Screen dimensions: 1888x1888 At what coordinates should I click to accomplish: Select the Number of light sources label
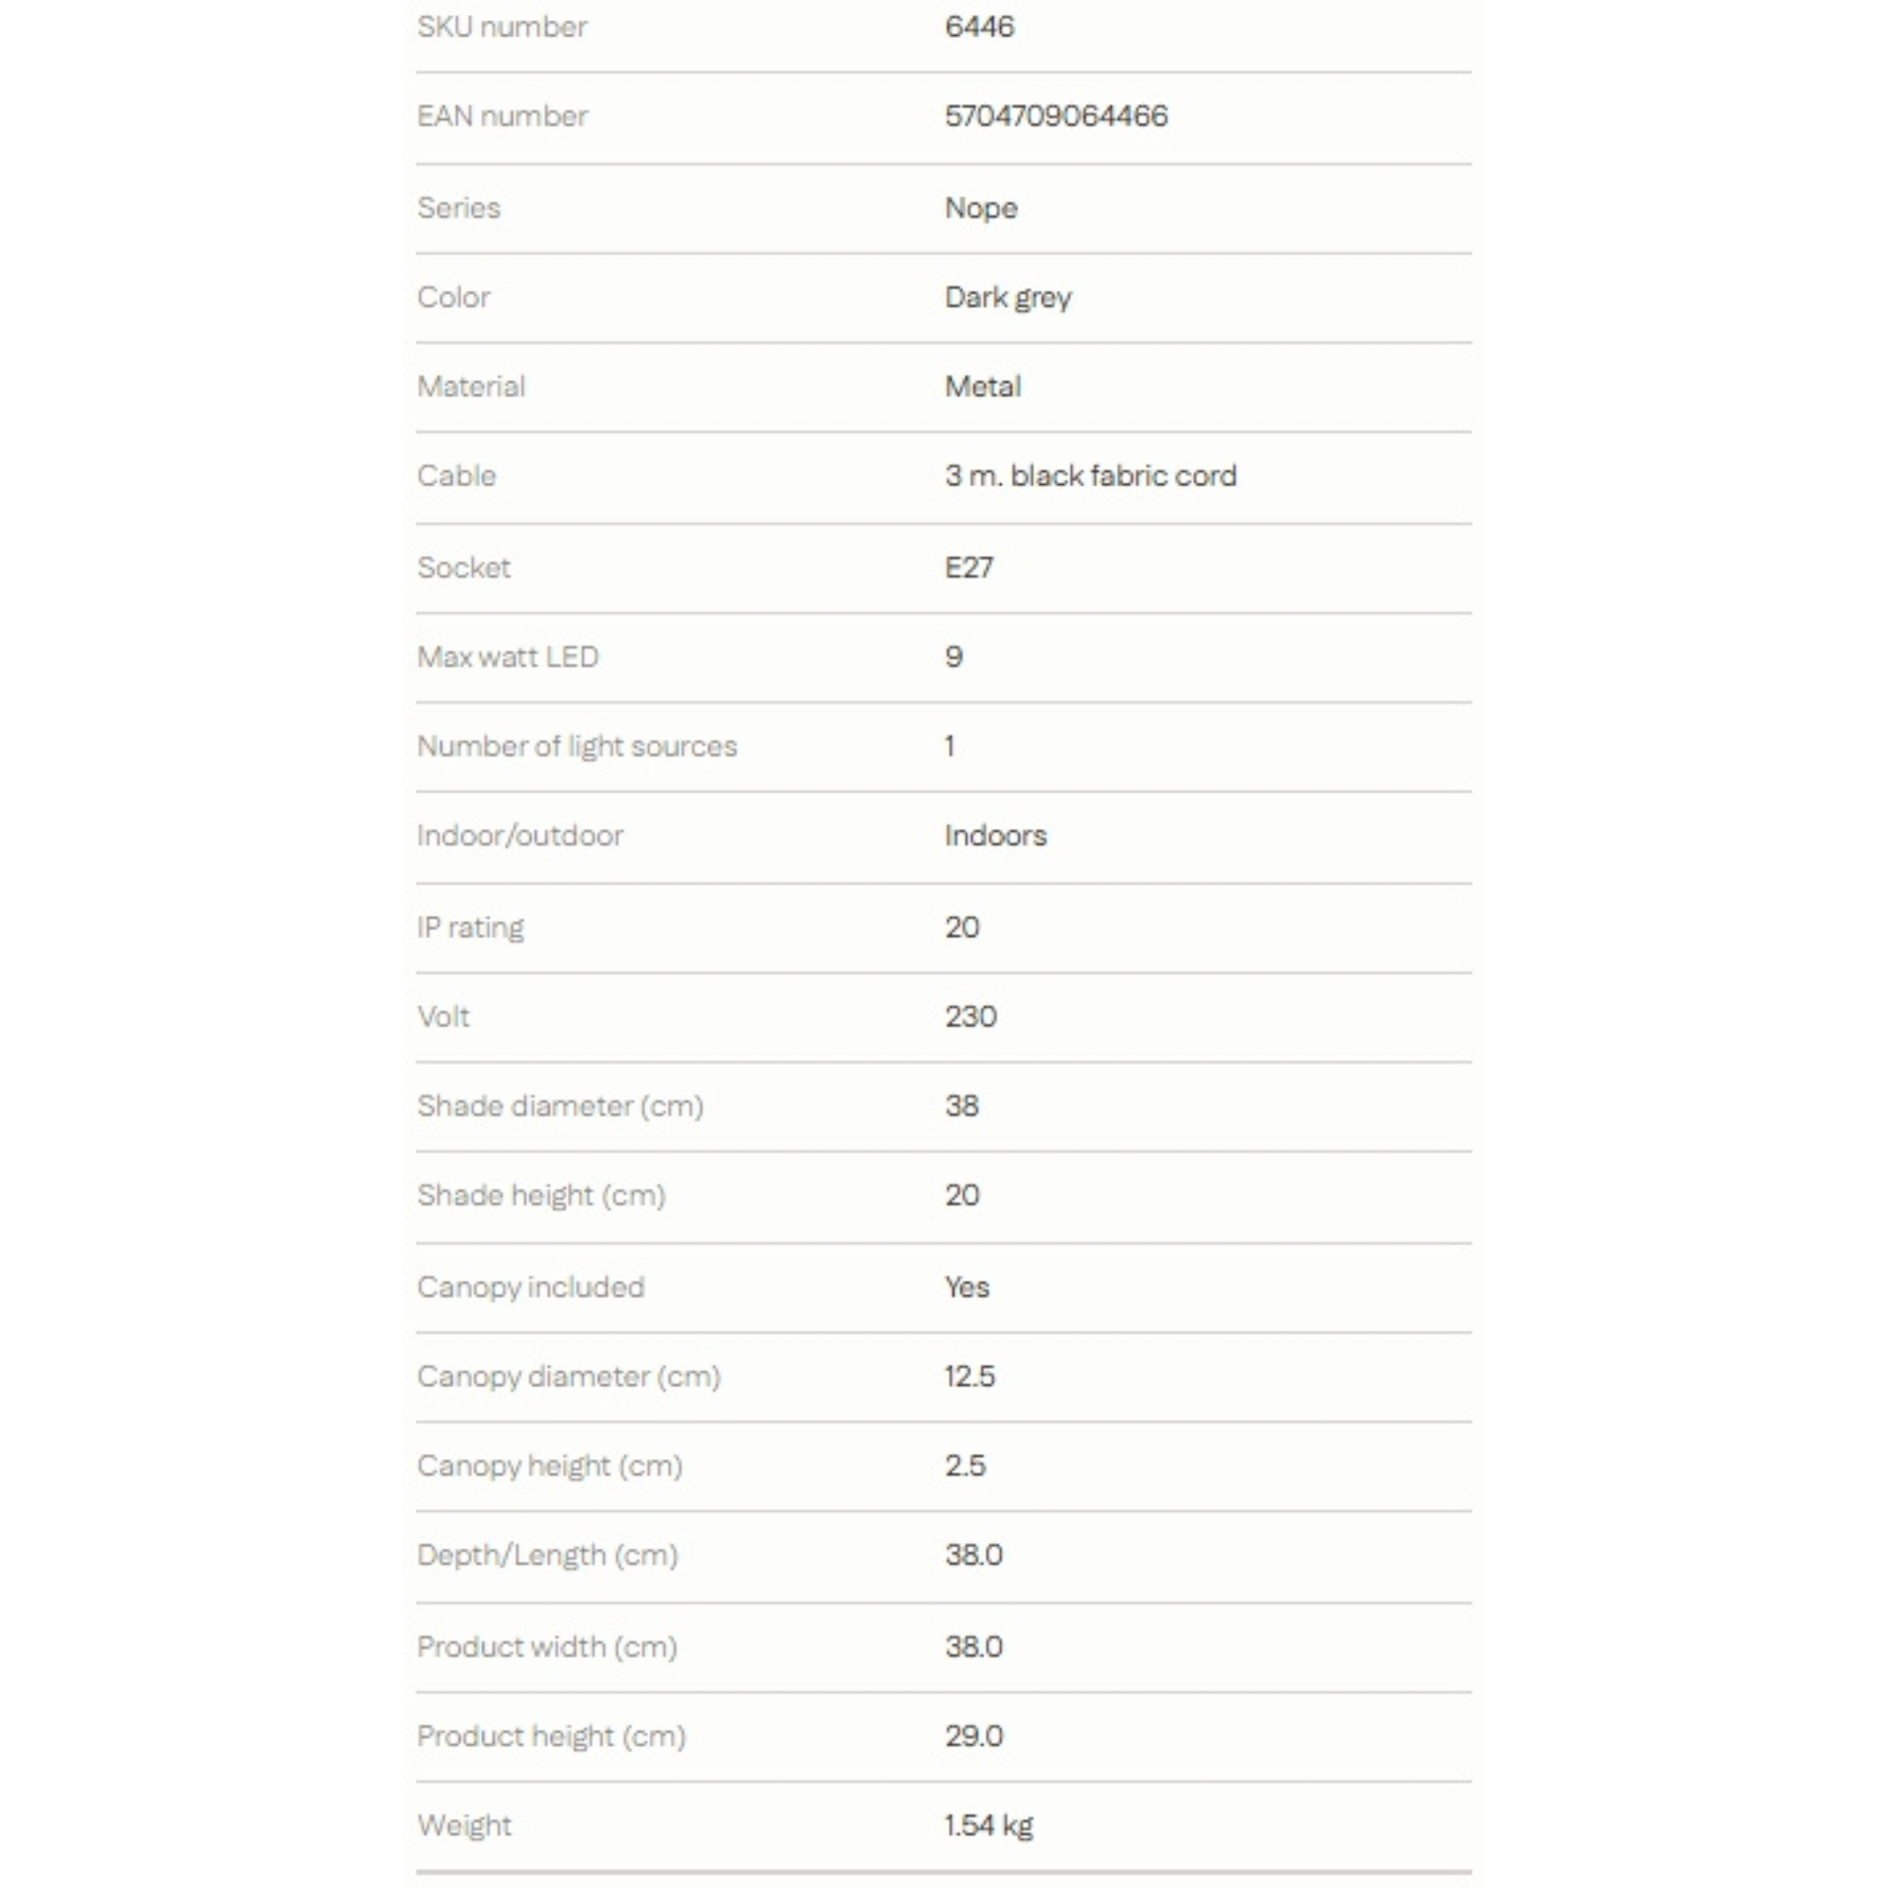point(576,747)
